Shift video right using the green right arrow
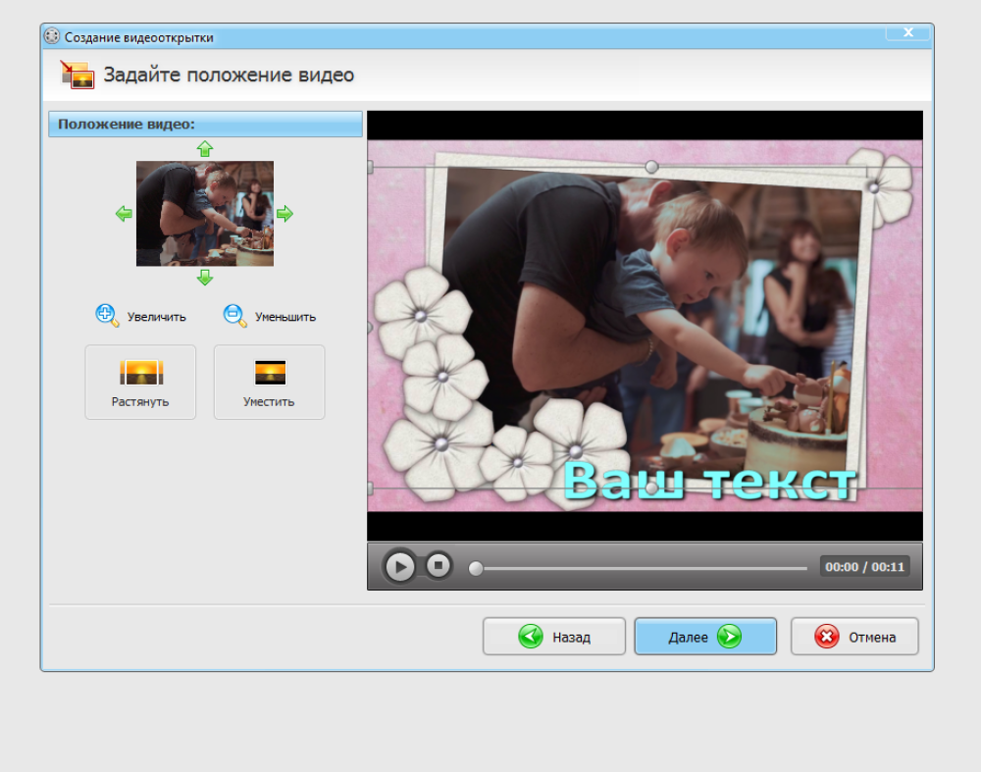 (284, 214)
